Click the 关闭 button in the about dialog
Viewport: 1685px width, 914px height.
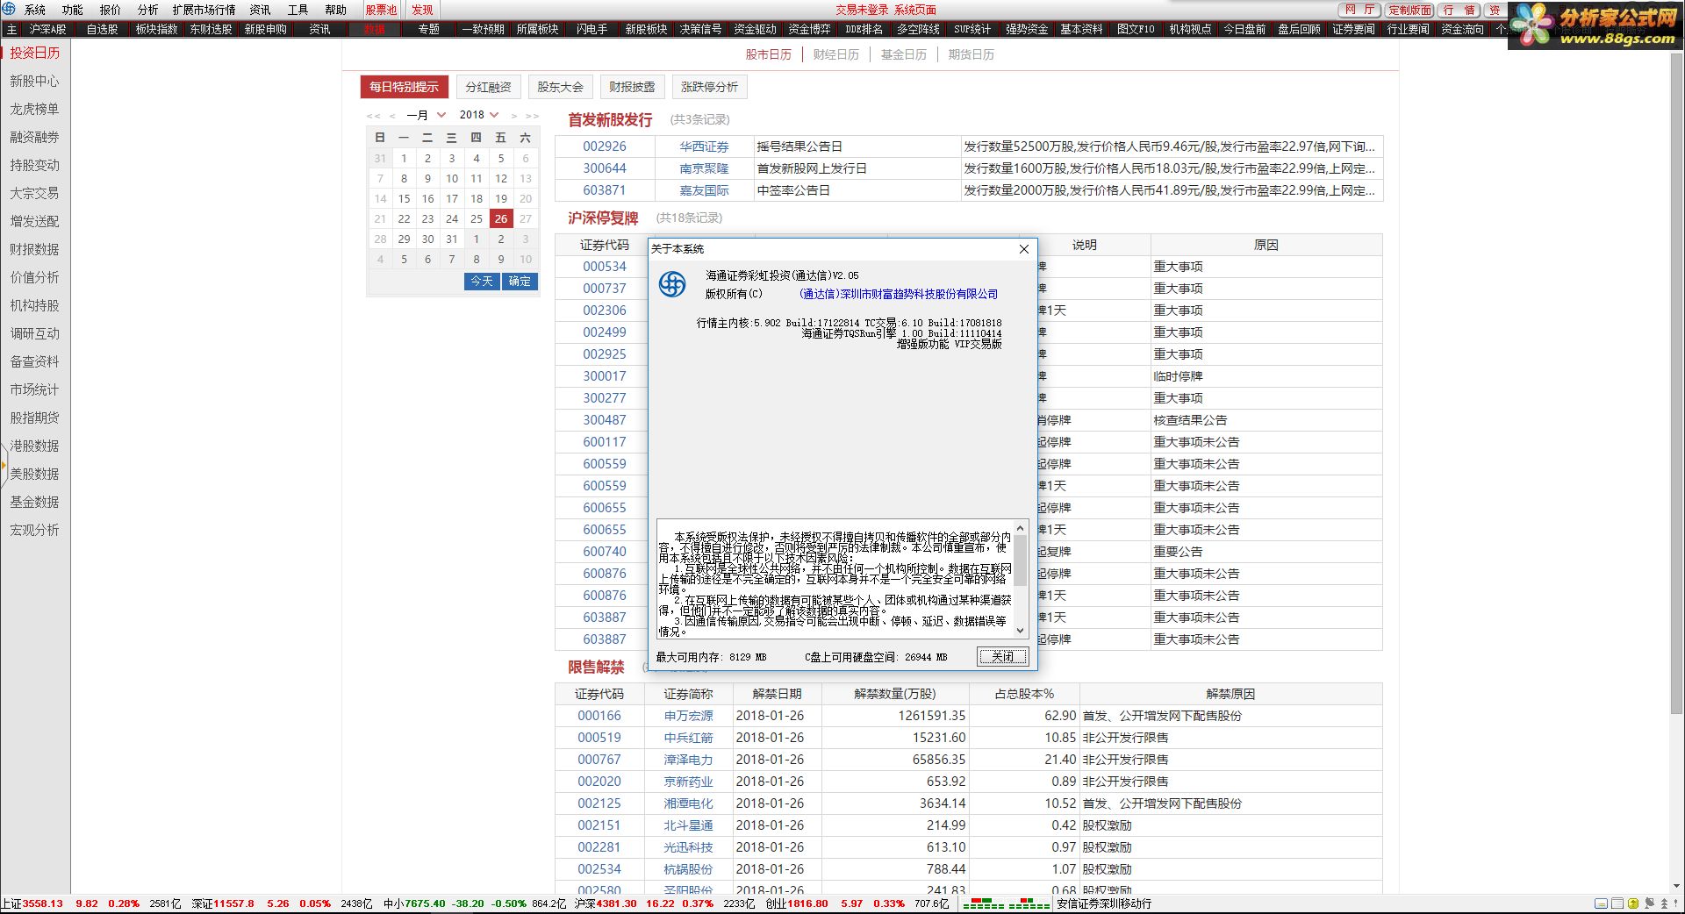pos(1002,656)
